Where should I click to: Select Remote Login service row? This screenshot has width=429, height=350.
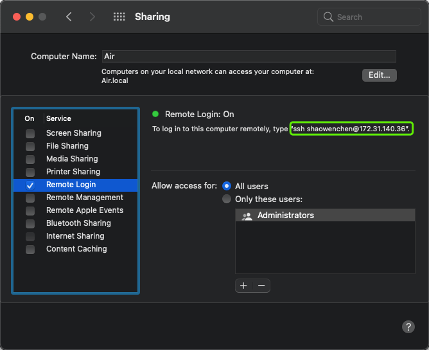(x=76, y=185)
